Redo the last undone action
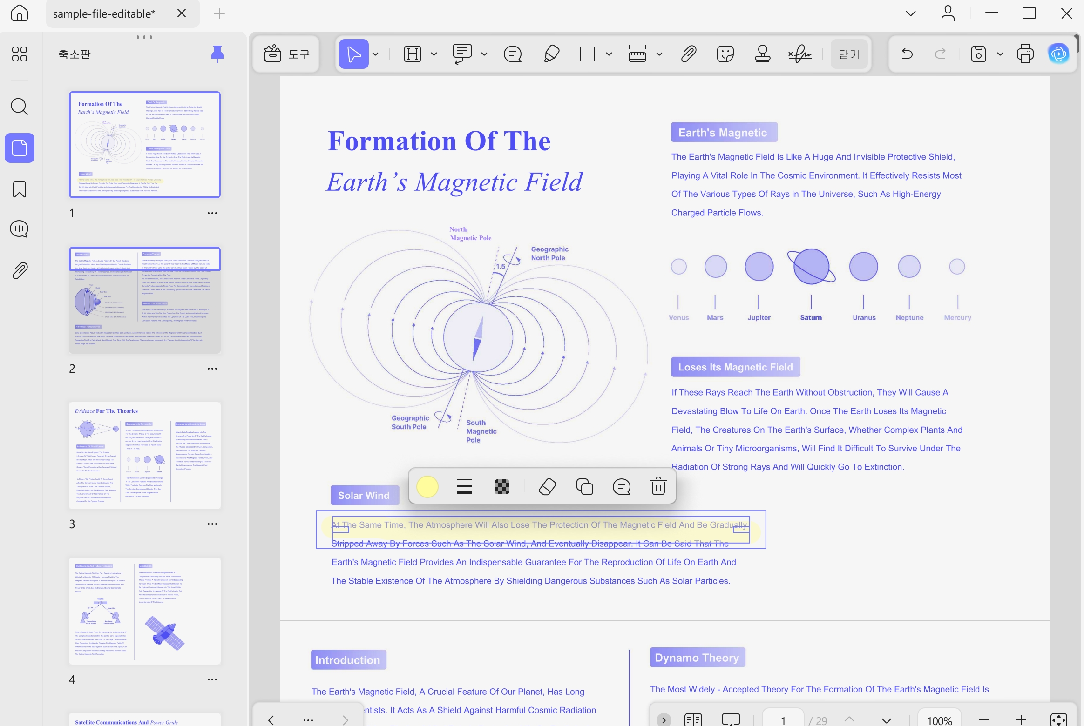 pyautogui.click(x=941, y=54)
